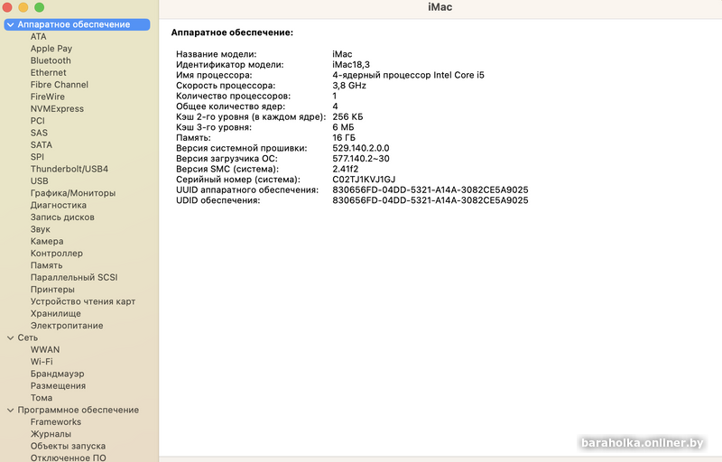The height and width of the screenshot is (462, 722).
Task: Click firmware version 529.140.2.0.0
Action: 360,148
